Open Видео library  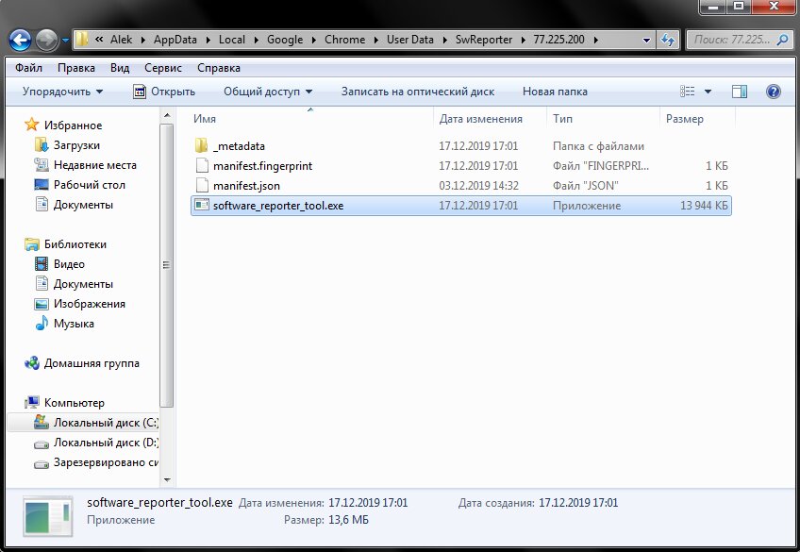(x=69, y=264)
